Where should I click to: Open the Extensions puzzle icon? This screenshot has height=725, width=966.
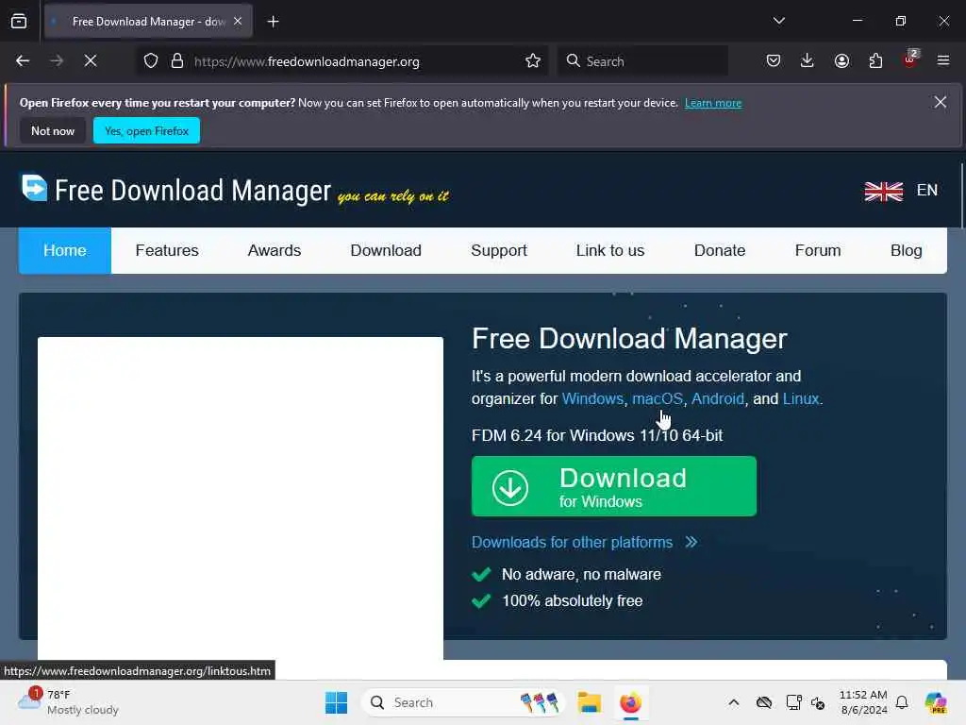tap(875, 61)
